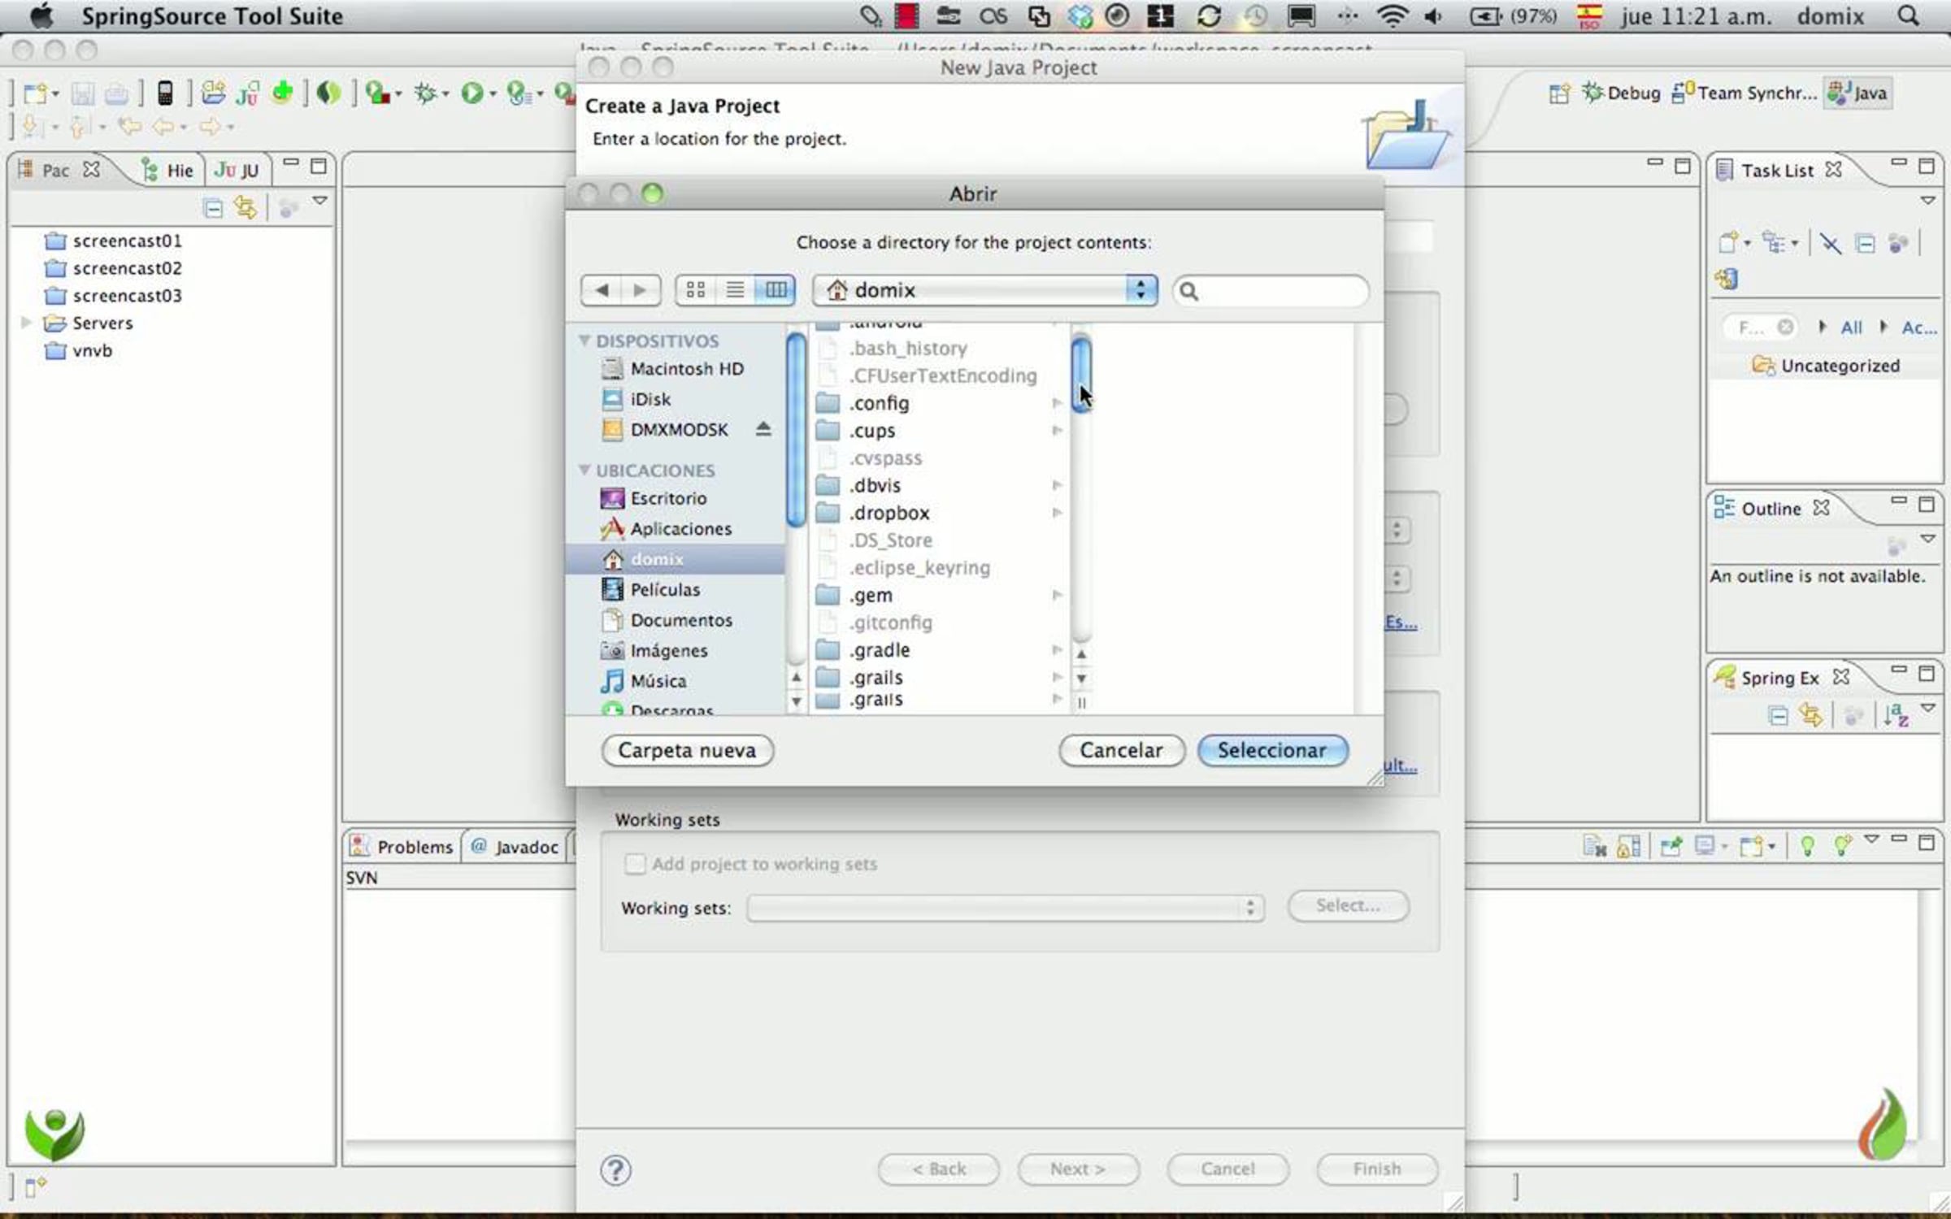1951x1219 pixels.
Task: Switch the file browser to icon view
Action: (x=696, y=290)
